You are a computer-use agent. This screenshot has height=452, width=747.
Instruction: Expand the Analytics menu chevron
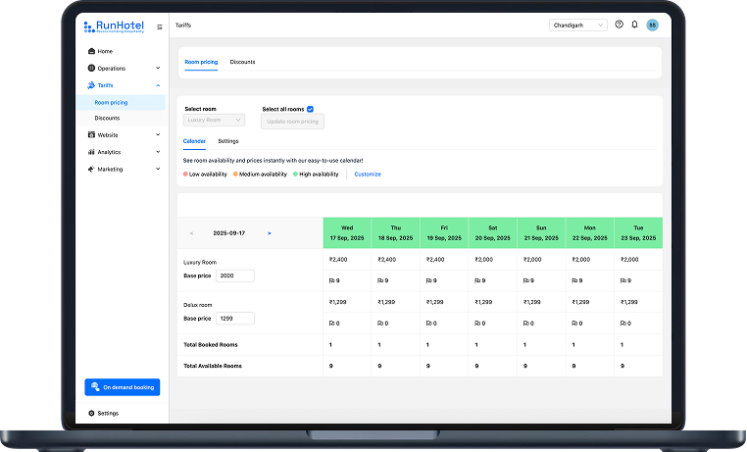coord(158,152)
